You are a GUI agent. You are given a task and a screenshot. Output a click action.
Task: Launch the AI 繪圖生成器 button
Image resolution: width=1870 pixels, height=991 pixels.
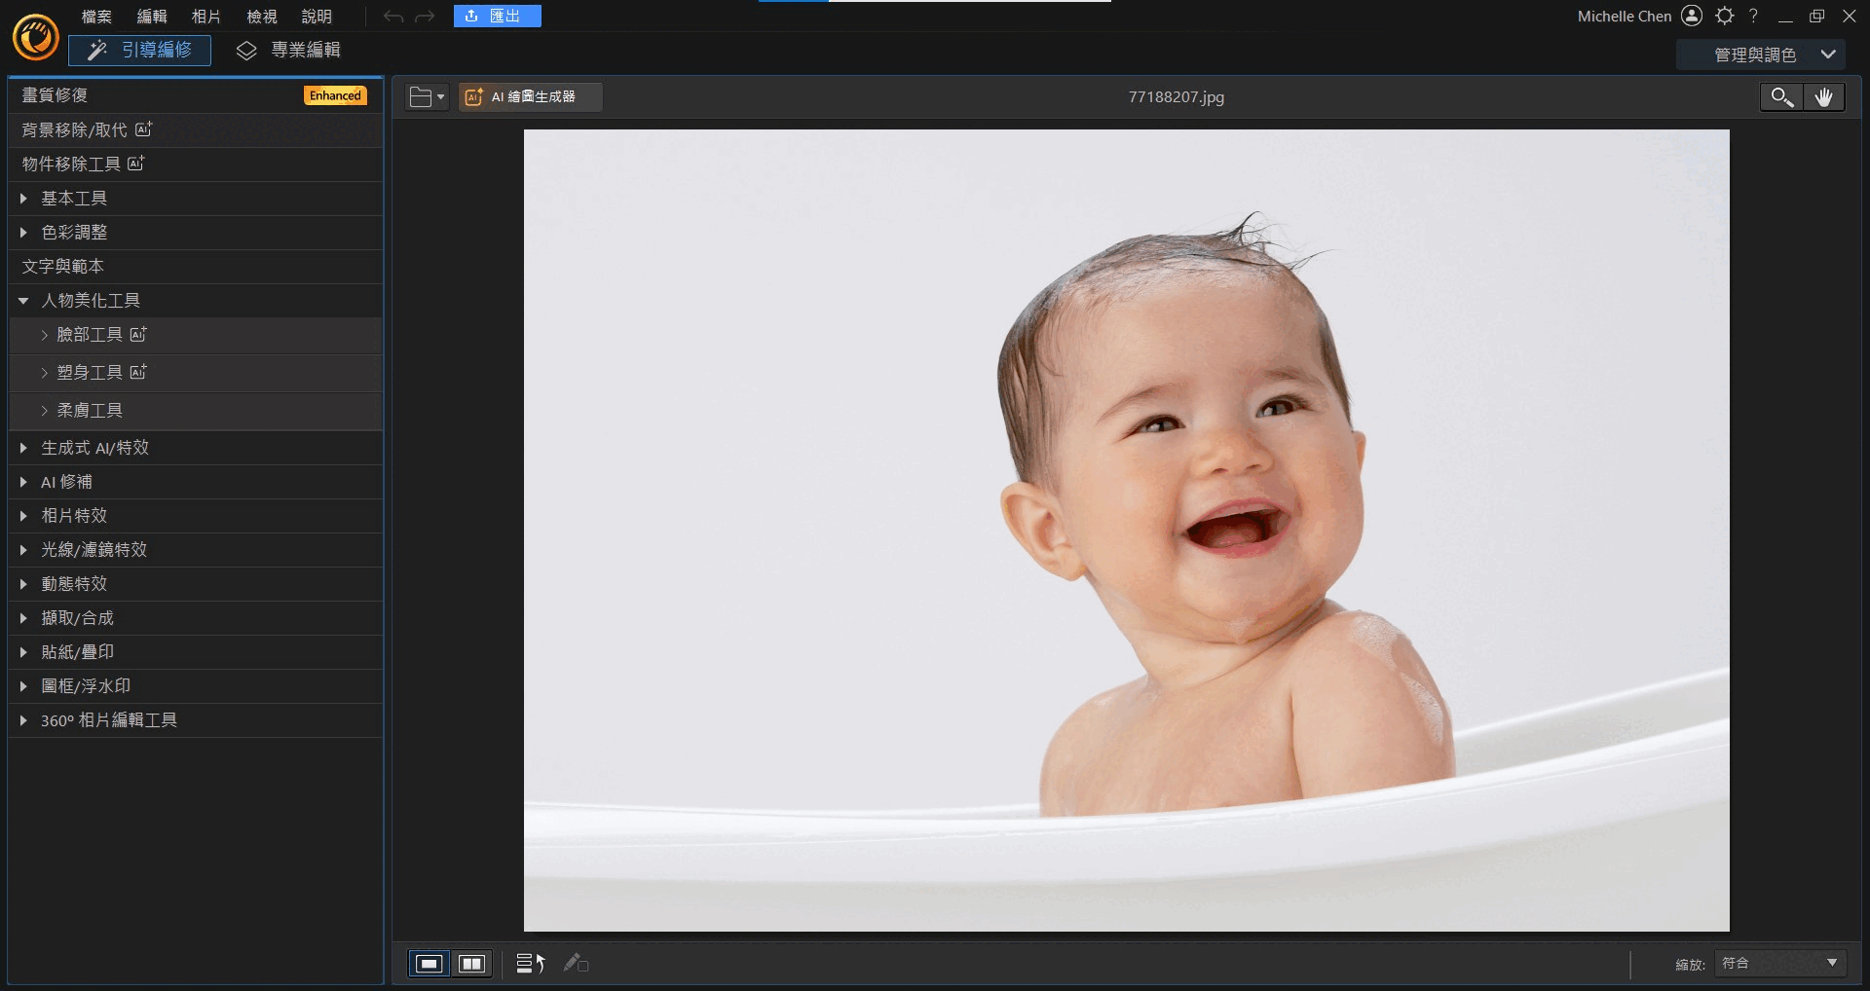[531, 96]
